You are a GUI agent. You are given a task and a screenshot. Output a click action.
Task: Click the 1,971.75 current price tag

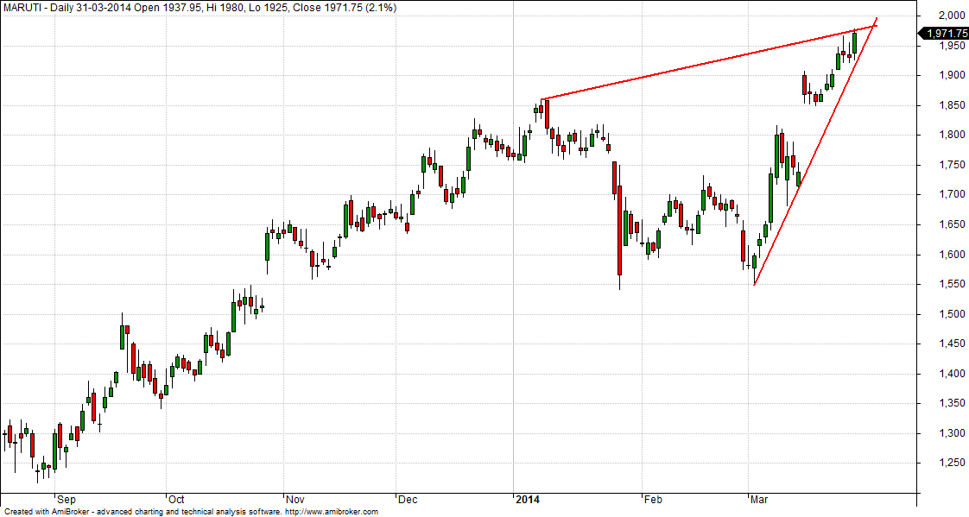pos(945,33)
